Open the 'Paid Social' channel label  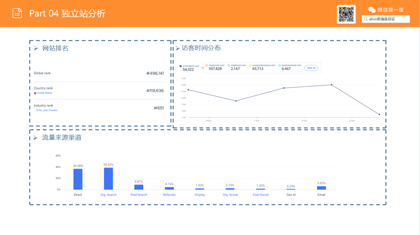coord(261,195)
